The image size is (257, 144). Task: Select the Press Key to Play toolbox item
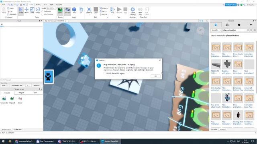238,50
